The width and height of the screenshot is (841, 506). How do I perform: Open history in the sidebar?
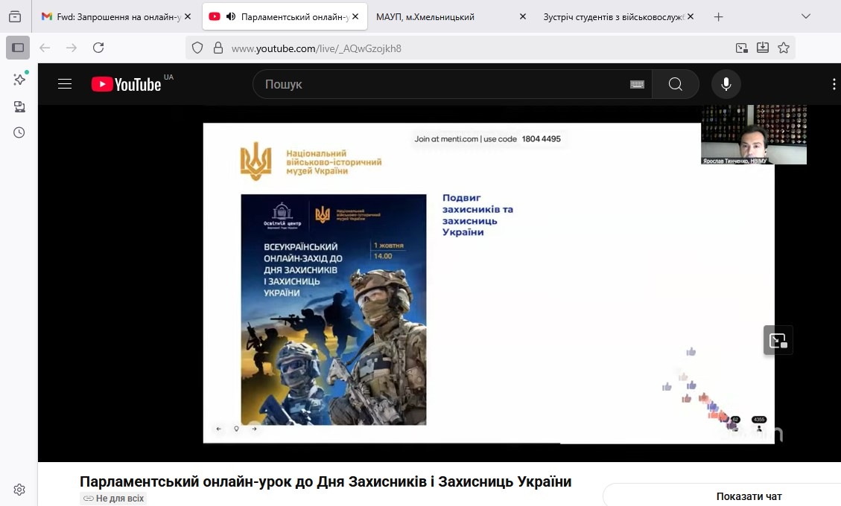(19, 132)
